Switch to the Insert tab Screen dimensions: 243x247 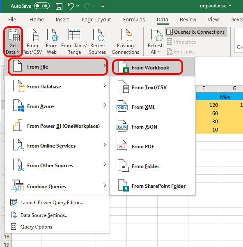click(x=62, y=20)
